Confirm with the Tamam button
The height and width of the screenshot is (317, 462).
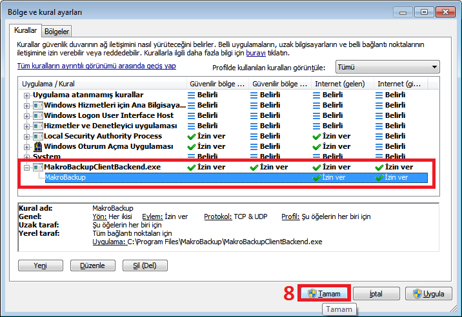pyautogui.click(x=324, y=293)
